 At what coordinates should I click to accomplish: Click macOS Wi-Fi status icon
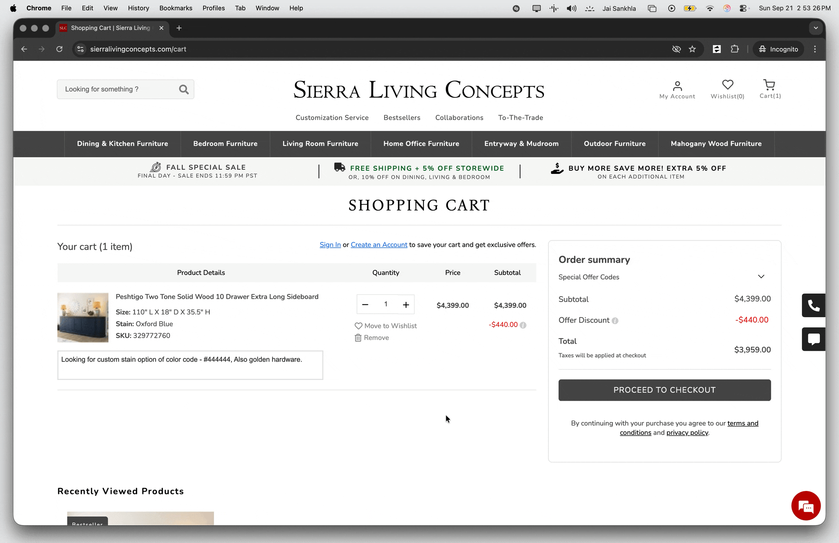(x=710, y=8)
